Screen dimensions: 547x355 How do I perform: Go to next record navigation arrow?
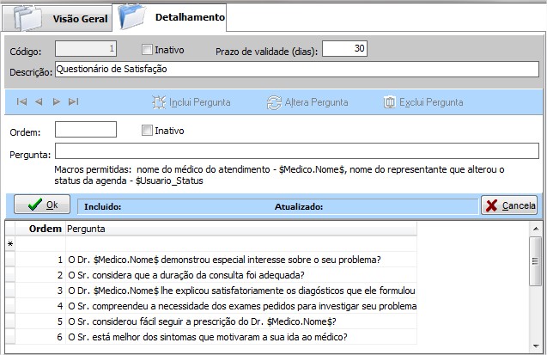tap(57, 101)
